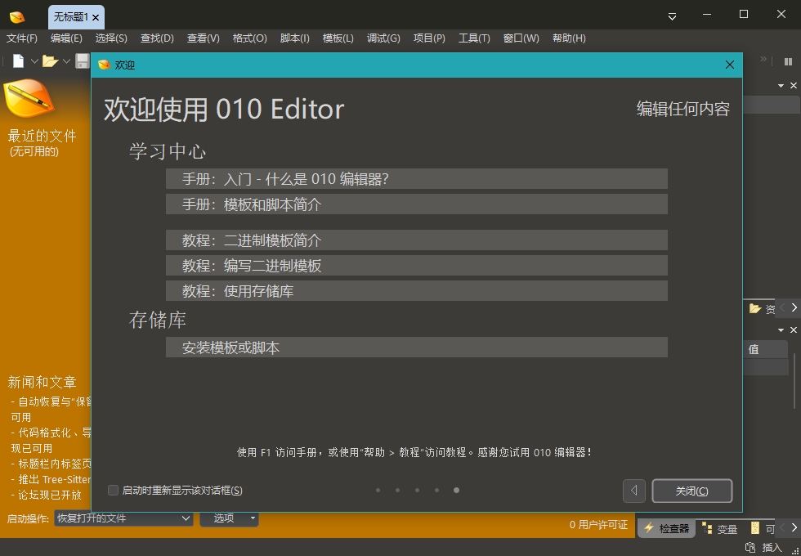Close the 无标题1 tab
This screenshot has height=556, width=801.
(96, 17)
